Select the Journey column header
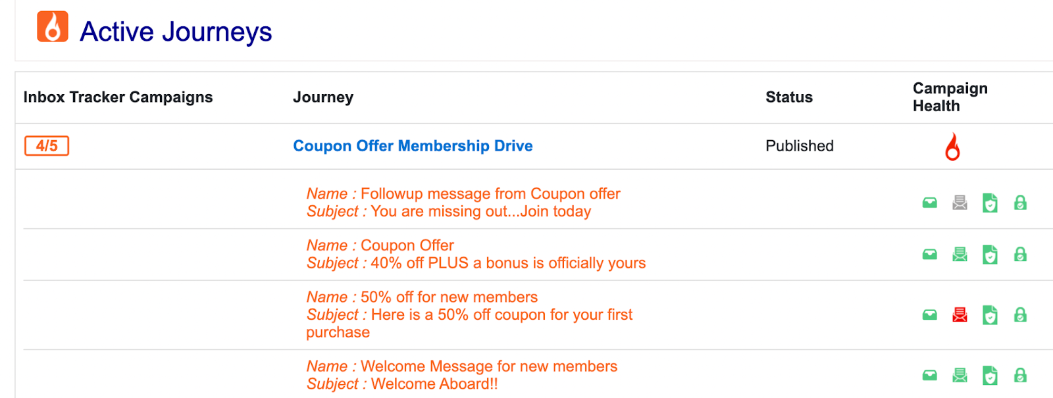This screenshot has height=398, width=1053. 323,97
